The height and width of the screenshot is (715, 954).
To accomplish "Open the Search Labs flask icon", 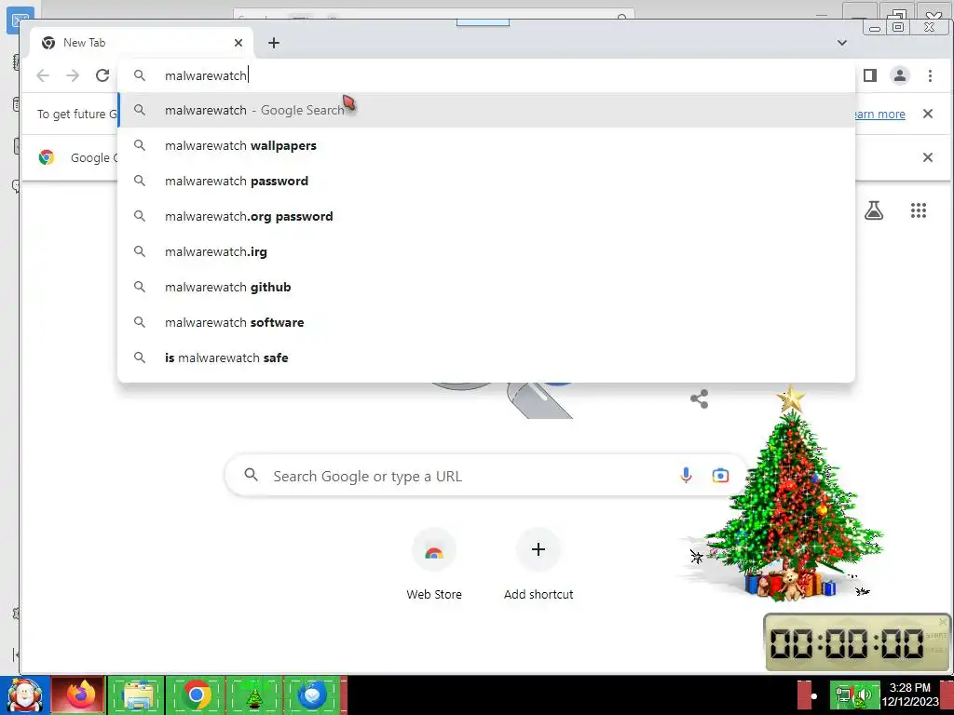I will 874,210.
